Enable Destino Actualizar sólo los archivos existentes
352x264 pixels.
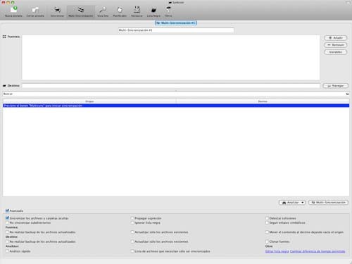tap(132, 241)
